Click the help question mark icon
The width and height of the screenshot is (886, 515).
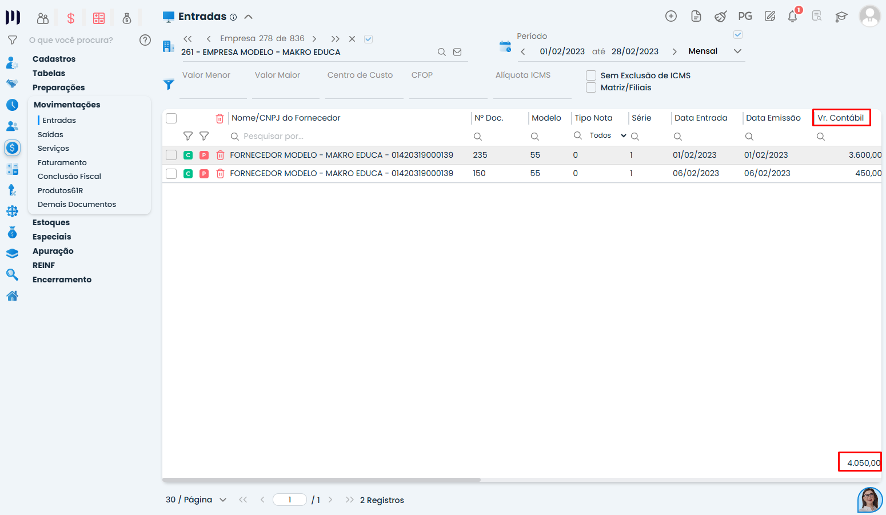pos(145,40)
